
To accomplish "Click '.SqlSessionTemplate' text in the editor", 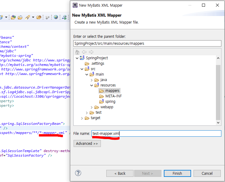I will click(19, 151).
